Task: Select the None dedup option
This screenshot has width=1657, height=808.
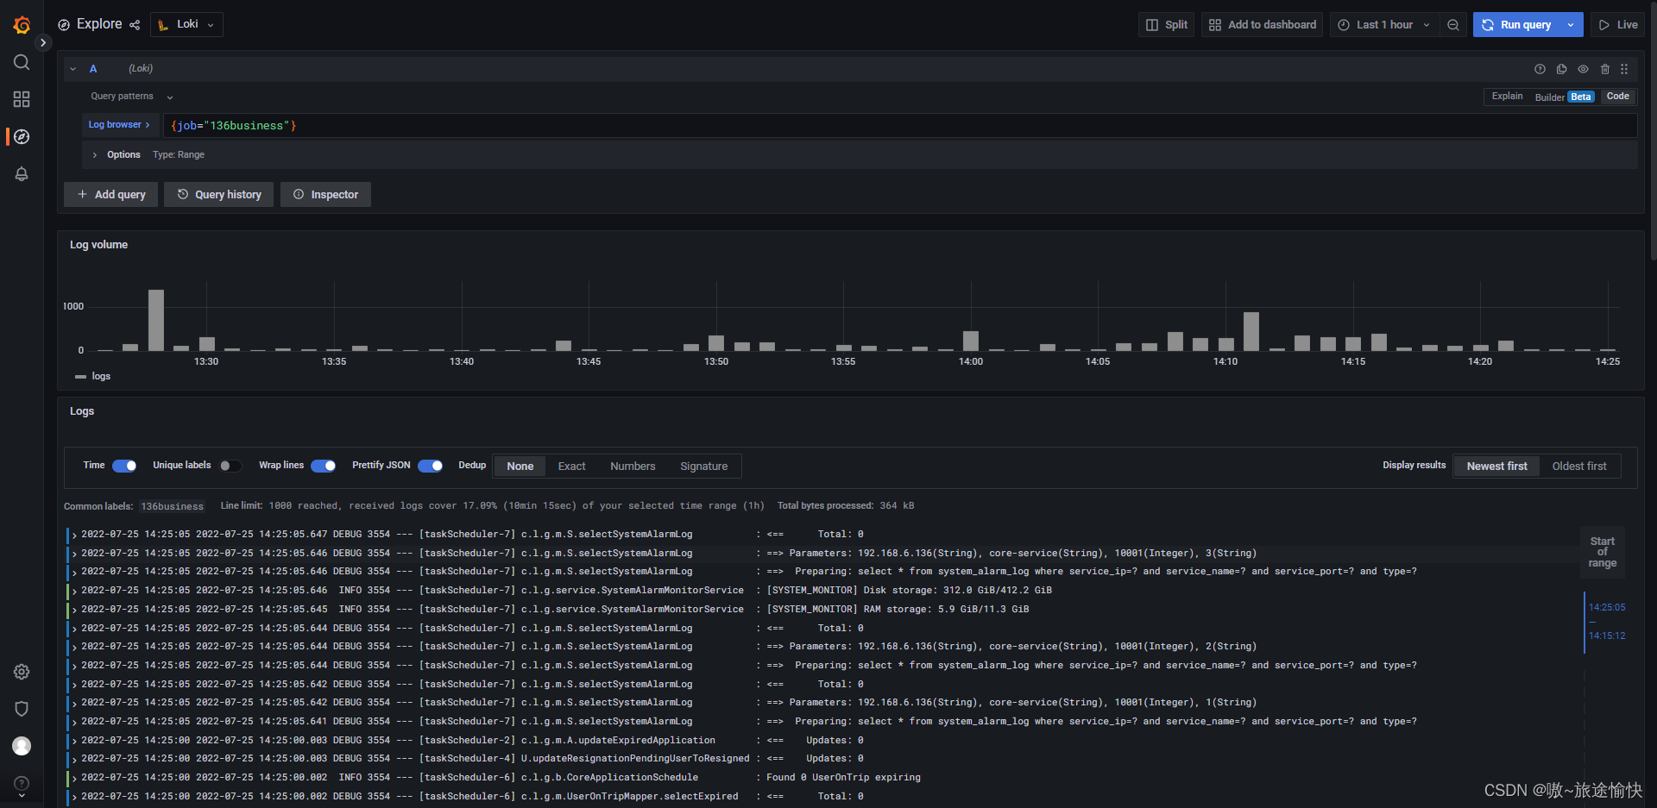Action: [x=520, y=467]
